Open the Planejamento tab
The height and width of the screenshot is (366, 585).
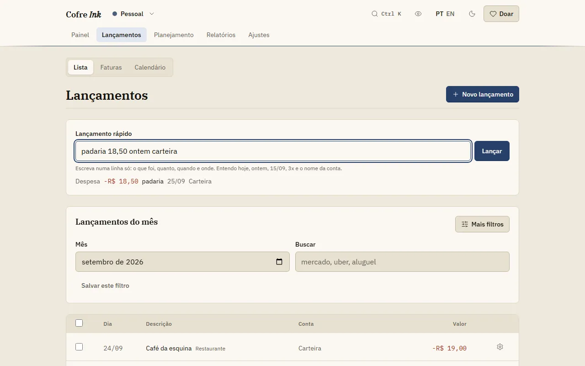174,35
